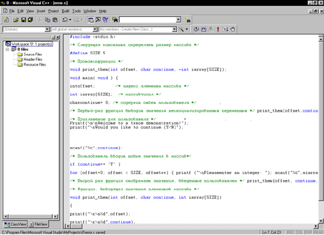Click the Window List icon

pyautogui.click(x=105, y=20)
